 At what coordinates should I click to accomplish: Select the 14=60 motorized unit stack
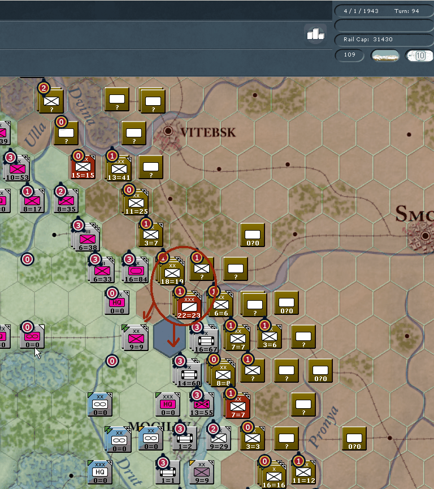(189, 374)
